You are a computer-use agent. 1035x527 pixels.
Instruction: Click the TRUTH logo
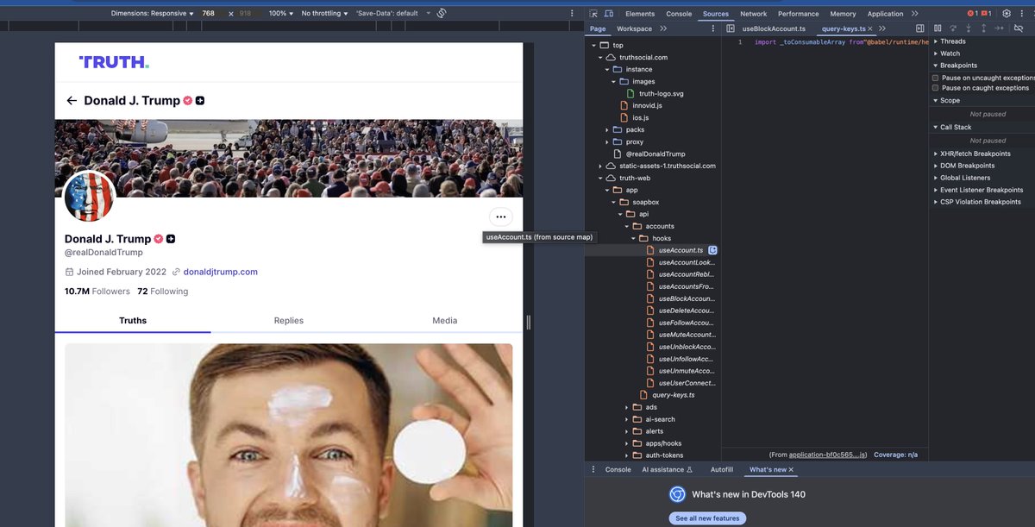(x=114, y=62)
